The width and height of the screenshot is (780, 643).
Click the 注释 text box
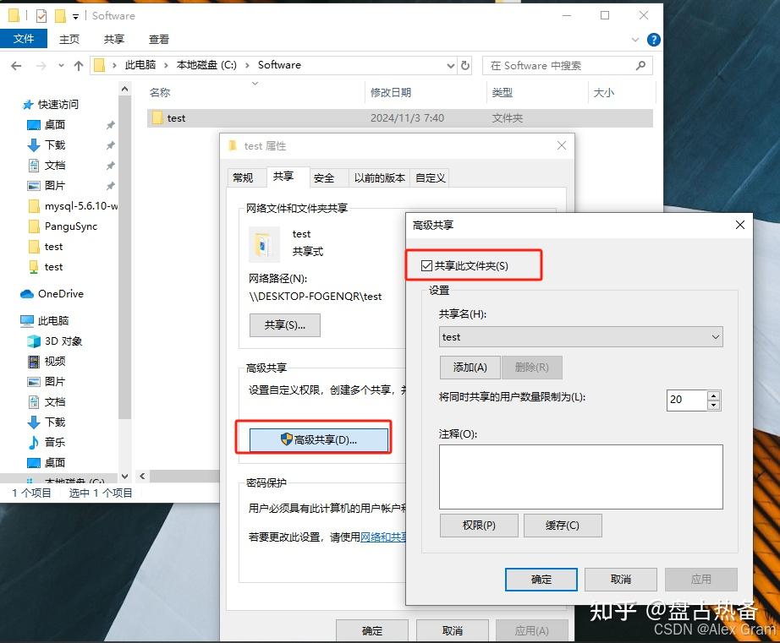[x=580, y=477]
